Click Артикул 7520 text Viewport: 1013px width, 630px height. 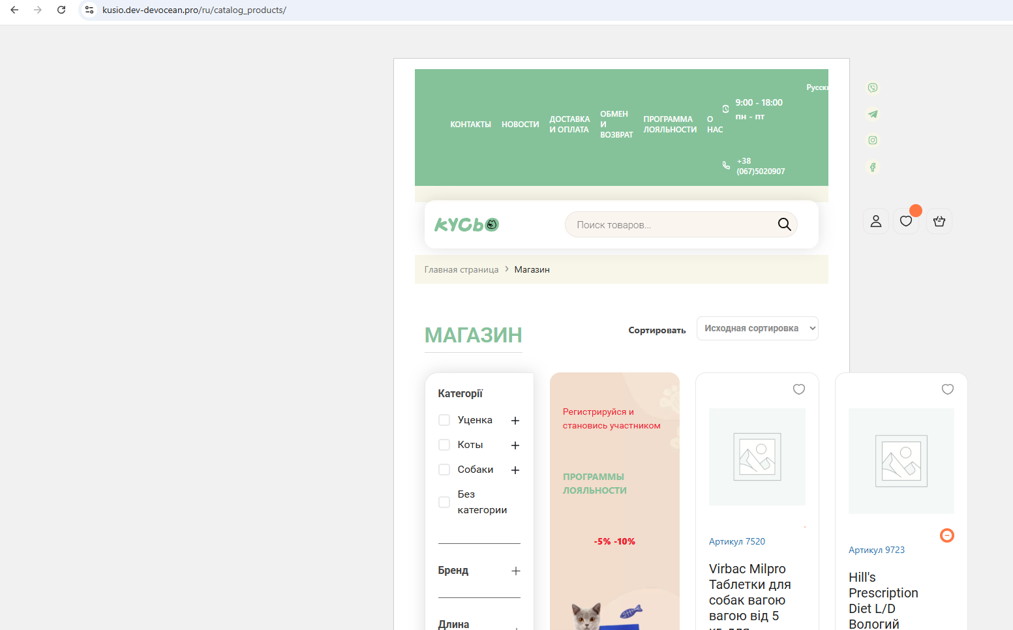click(x=737, y=541)
